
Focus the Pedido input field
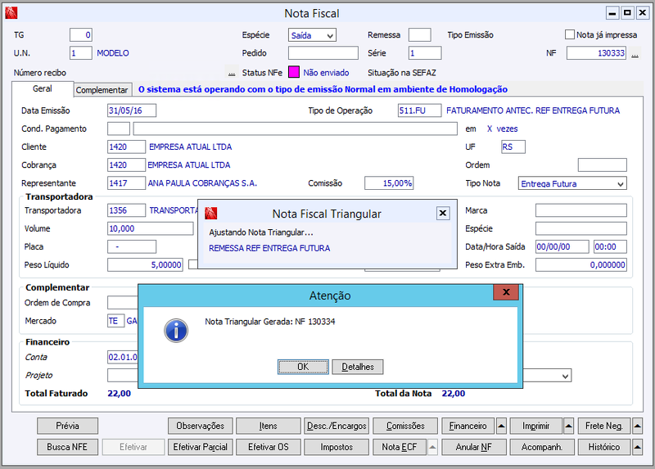tap(323, 53)
